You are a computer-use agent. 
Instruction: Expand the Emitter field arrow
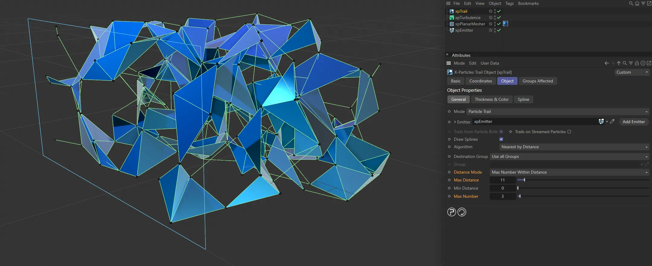(x=455, y=122)
